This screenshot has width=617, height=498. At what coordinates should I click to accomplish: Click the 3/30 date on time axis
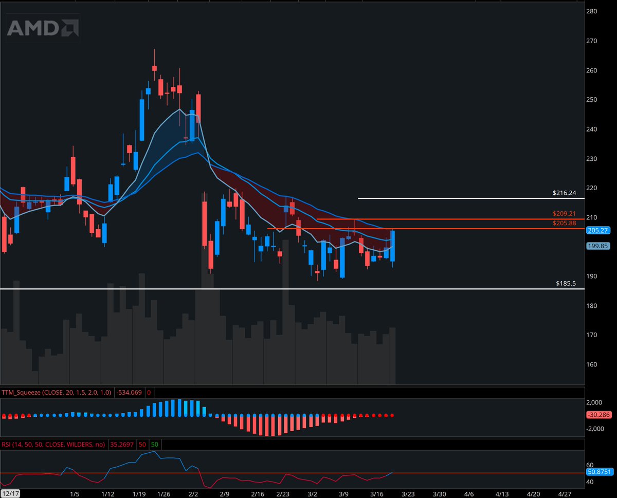tap(440, 493)
